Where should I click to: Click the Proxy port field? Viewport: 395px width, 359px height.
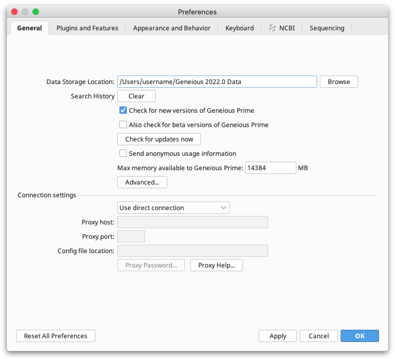pos(131,236)
